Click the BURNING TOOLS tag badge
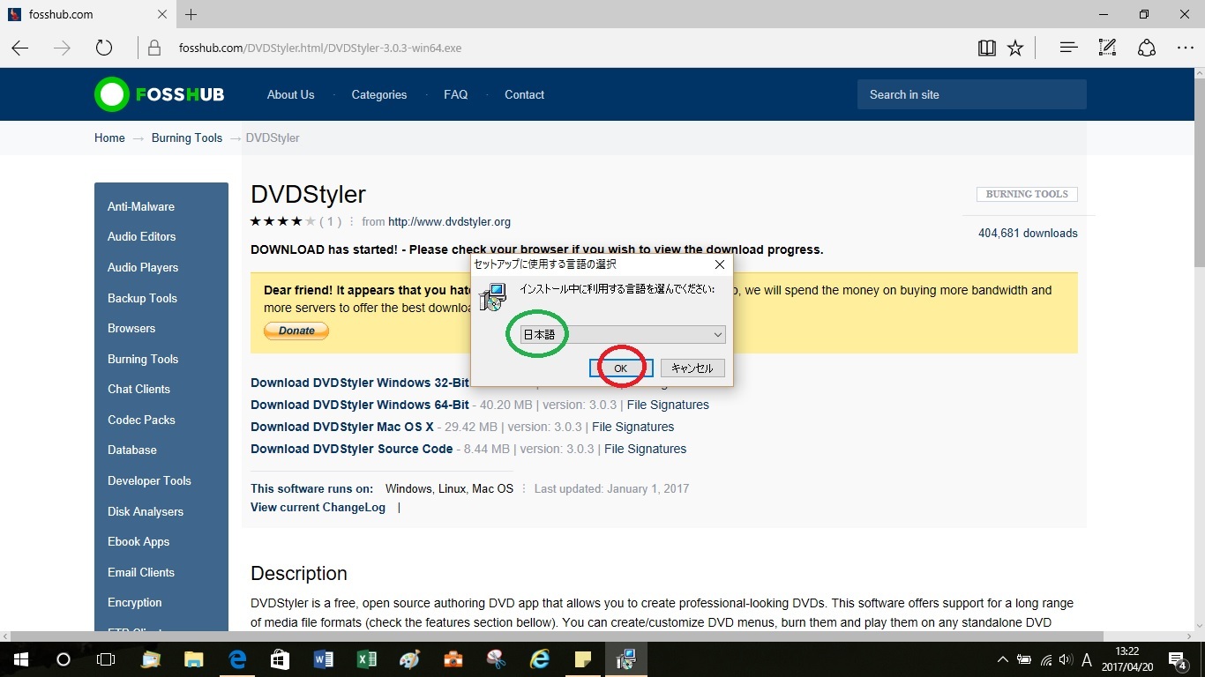Viewport: 1205px width, 677px height. pos(1027,194)
